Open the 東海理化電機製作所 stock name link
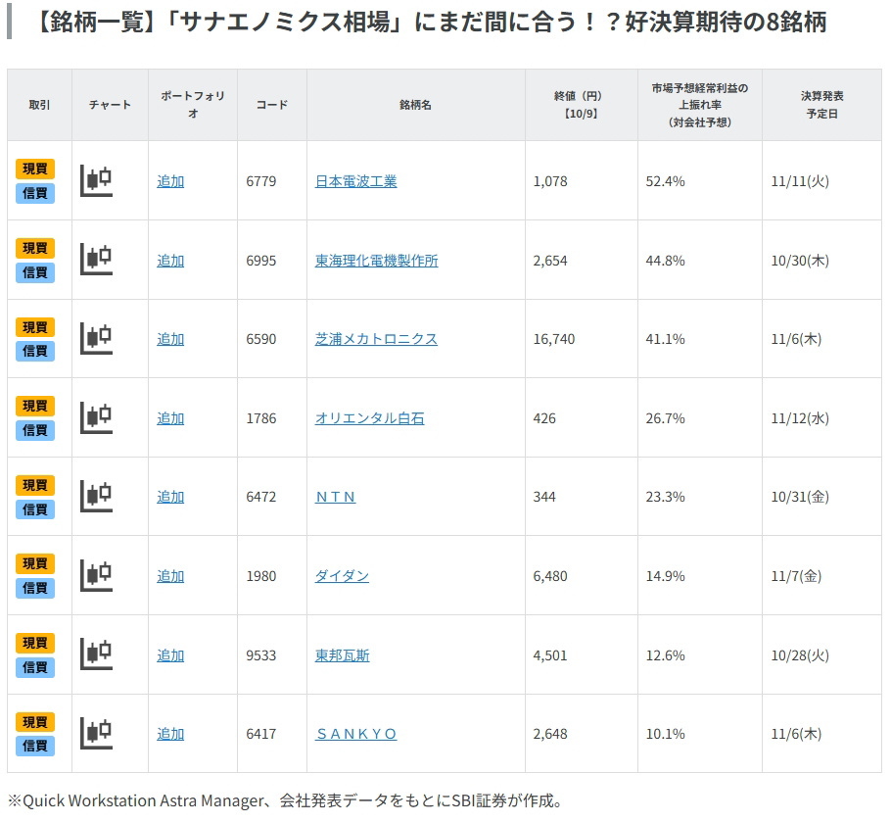Viewport: 891px width, 823px height. [x=376, y=261]
